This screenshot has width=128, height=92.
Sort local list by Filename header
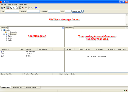tap(8, 49)
